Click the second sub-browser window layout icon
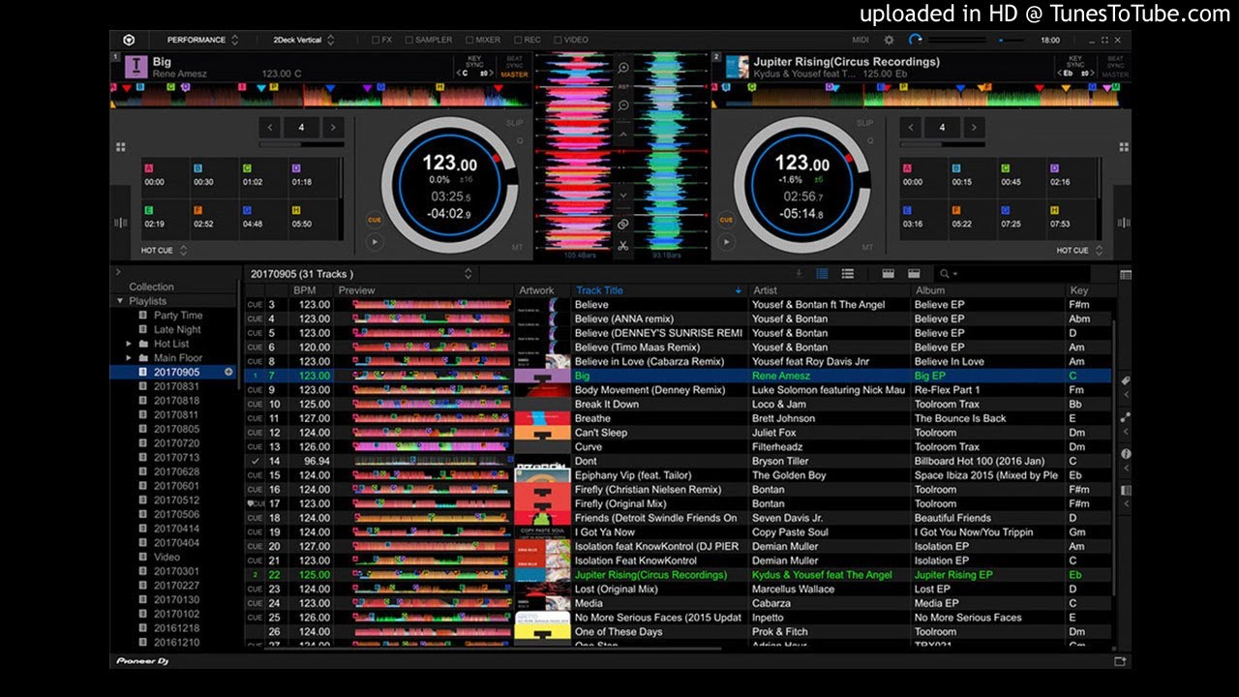The height and width of the screenshot is (697, 1239). point(913,274)
